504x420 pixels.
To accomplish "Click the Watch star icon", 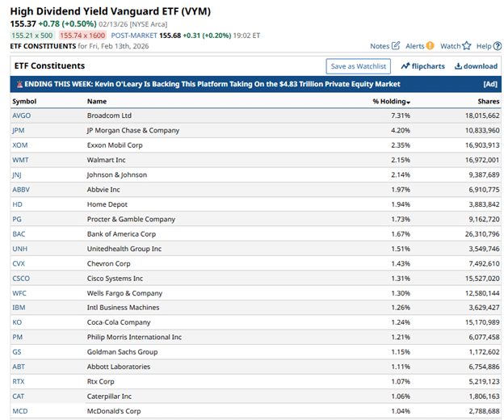I will click(x=467, y=46).
